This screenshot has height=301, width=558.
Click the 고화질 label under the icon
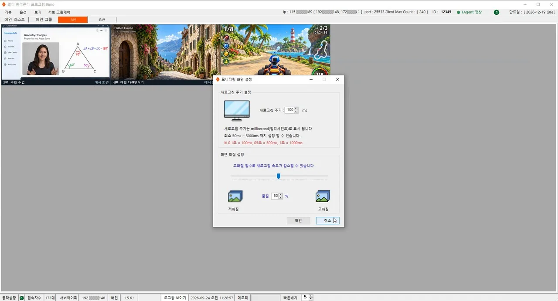pos(323,210)
